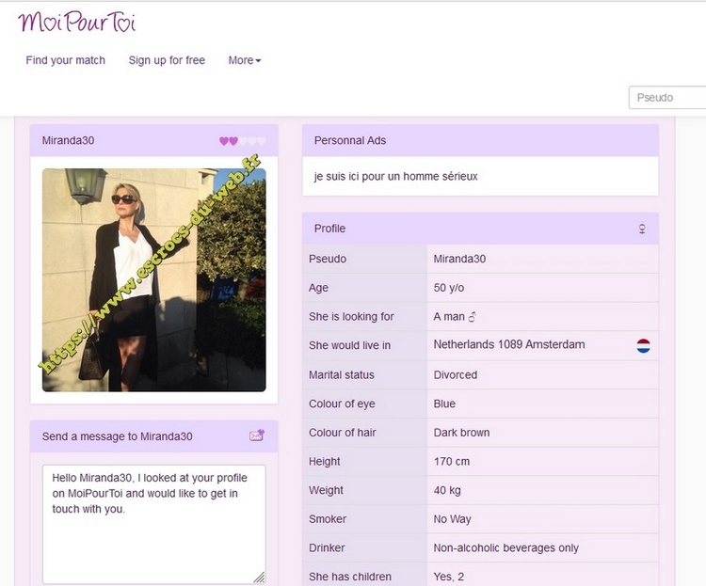706x586 pixels.
Task: Go to Sign up for free
Action: coord(167,60)
